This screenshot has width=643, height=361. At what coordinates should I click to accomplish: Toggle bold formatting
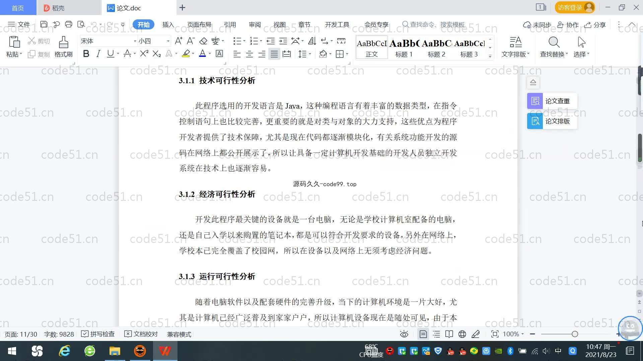[86, 53]
